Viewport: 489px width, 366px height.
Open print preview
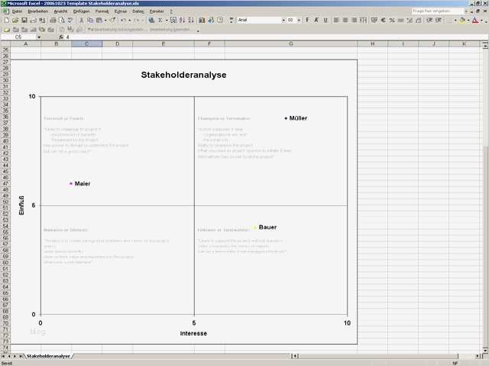pos(62,21)
